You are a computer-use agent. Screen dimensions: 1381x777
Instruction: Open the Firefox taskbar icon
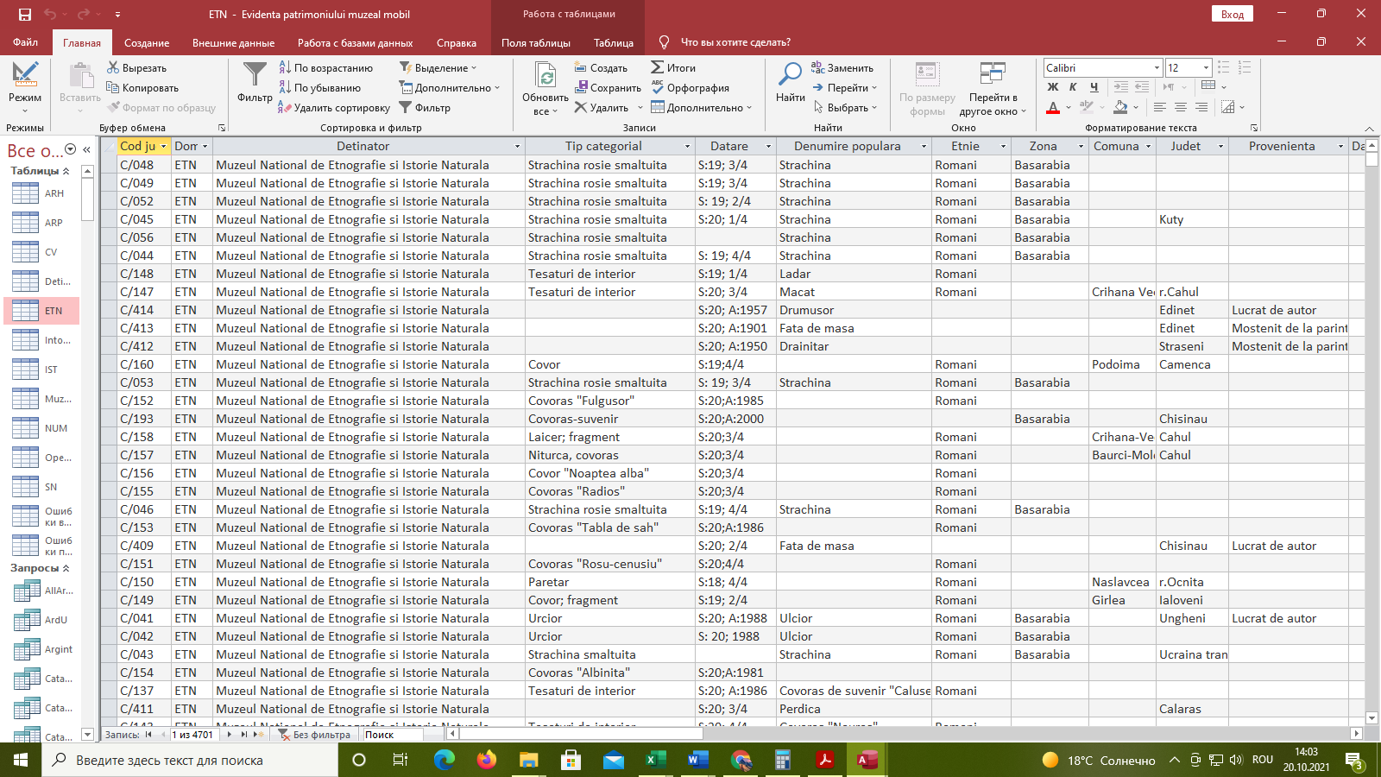tap(487, 760)
